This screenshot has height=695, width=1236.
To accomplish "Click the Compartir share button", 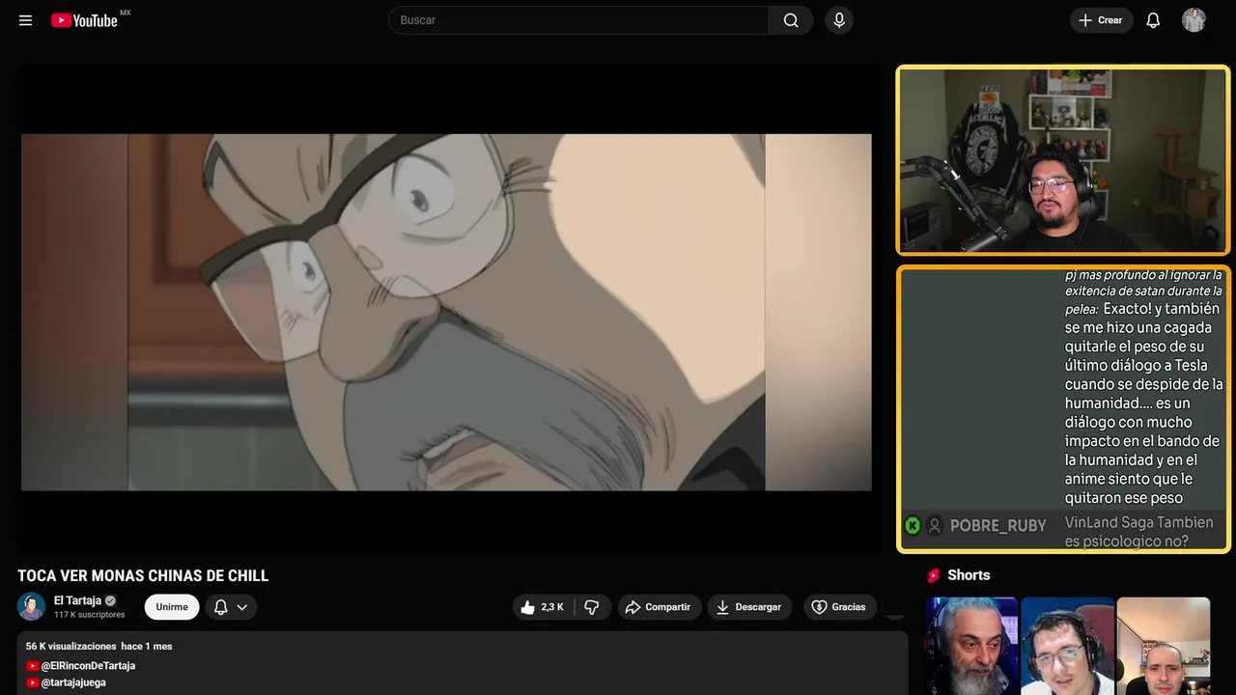I will tap(660, 607).
